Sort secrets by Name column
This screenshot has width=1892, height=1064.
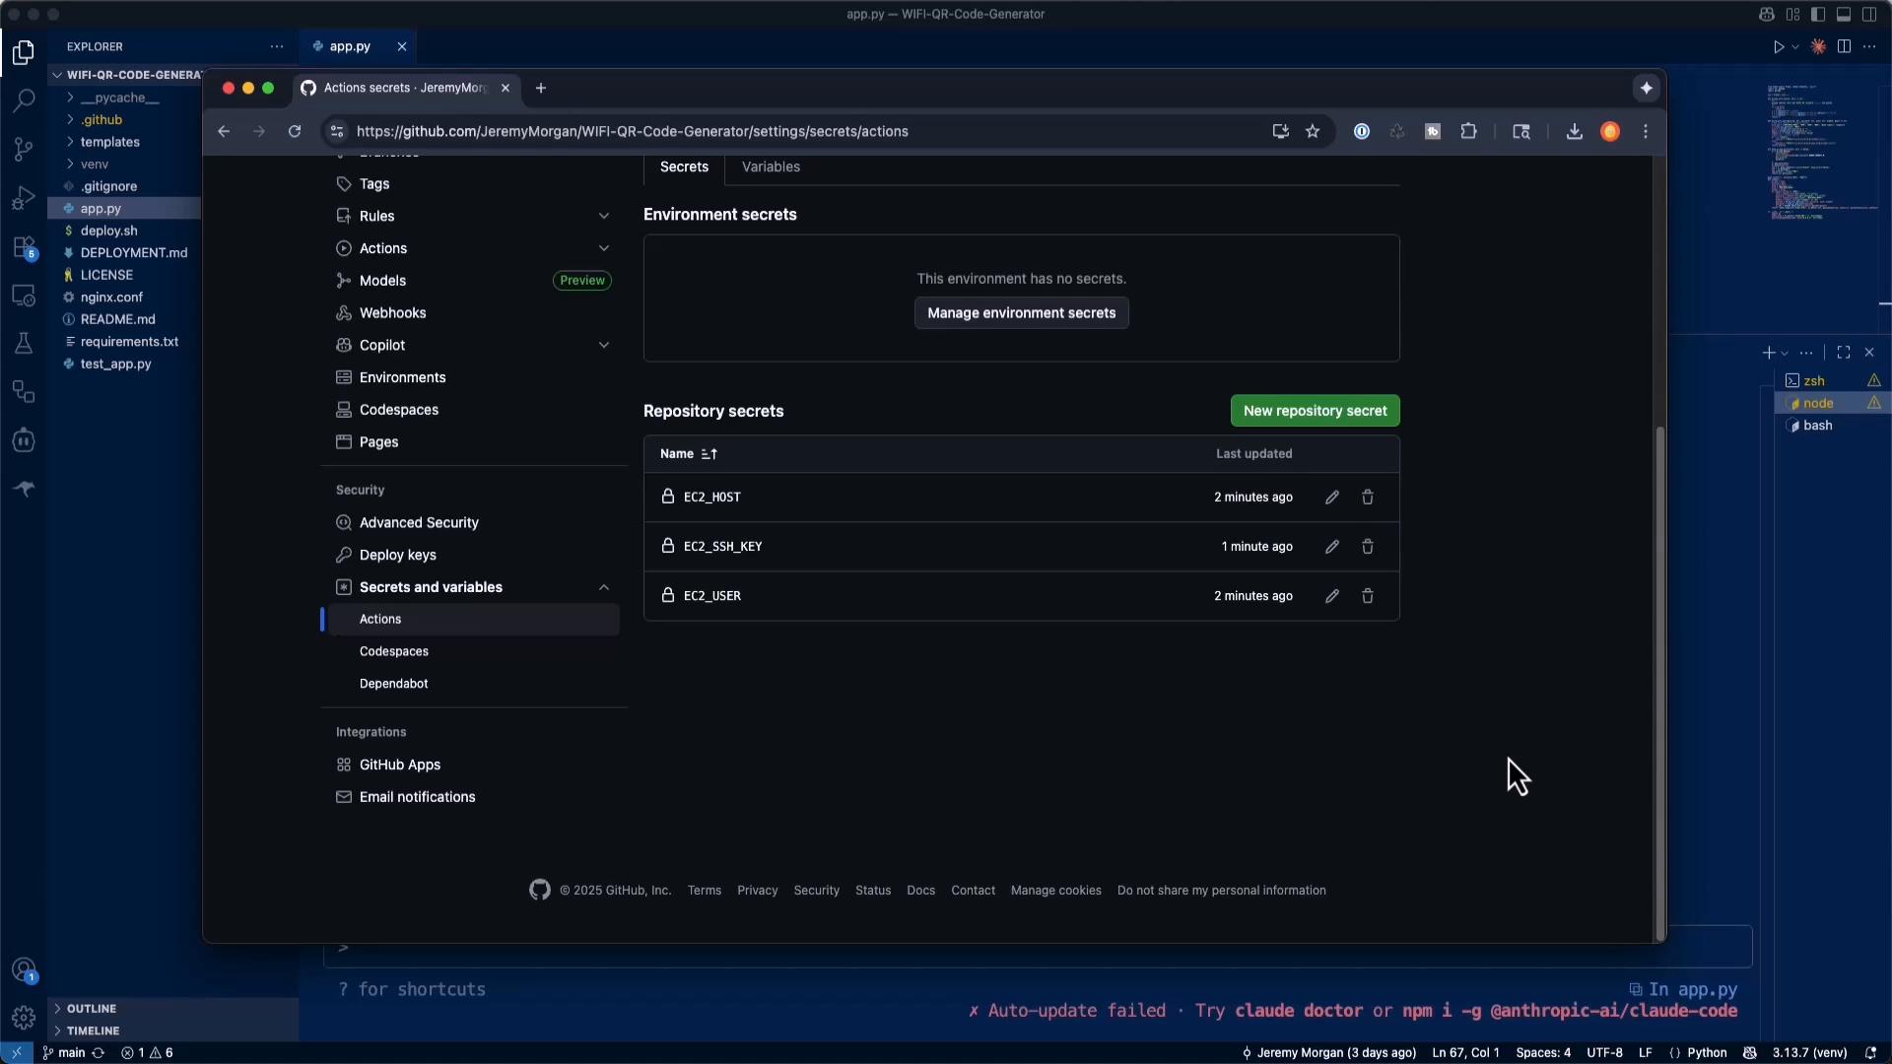point(688,454)
